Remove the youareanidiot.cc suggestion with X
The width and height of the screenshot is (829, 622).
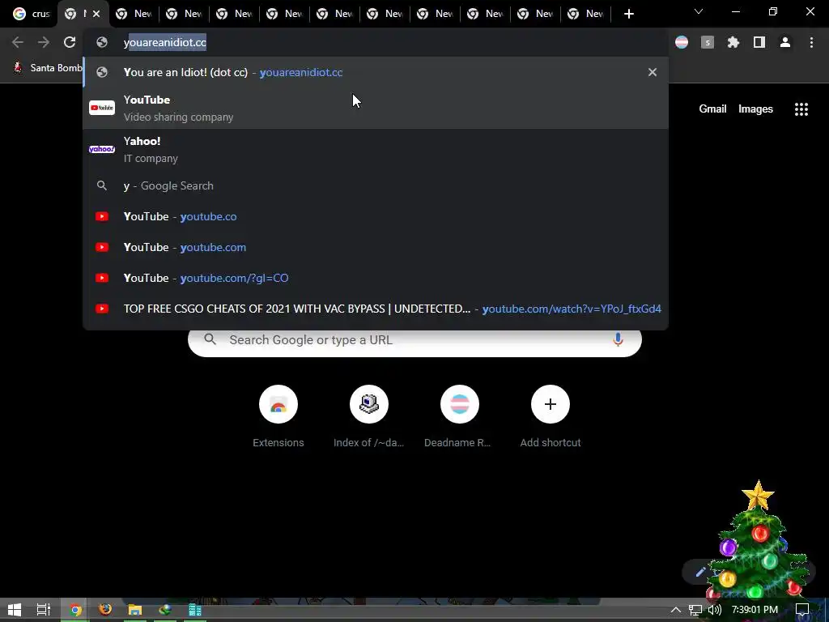(x=653, y=72)
